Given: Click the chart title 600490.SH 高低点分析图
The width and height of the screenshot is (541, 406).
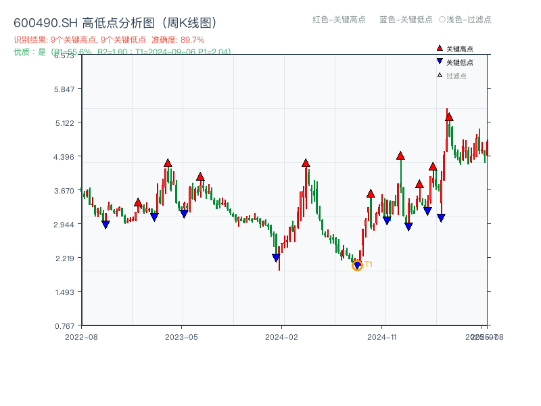Looking at the screenshot, I should (x=115, y=23).
